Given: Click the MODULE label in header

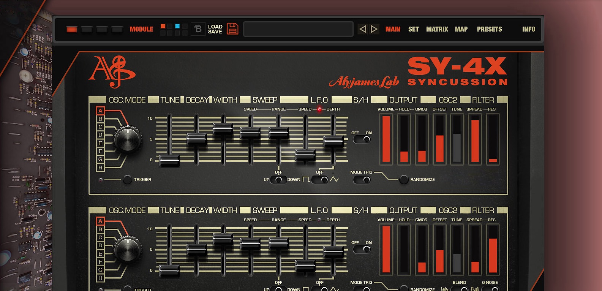Looking at the screenshot, I should pos(141,29).
